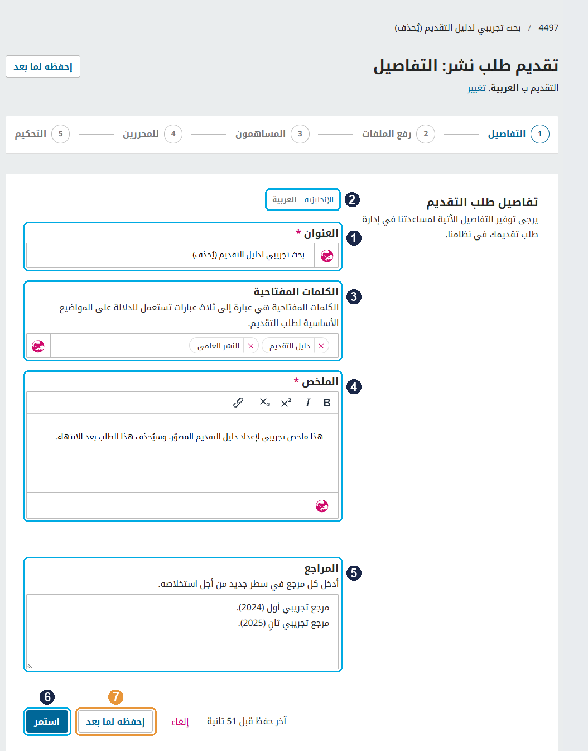Click the إلغاء cancel link

180,721
